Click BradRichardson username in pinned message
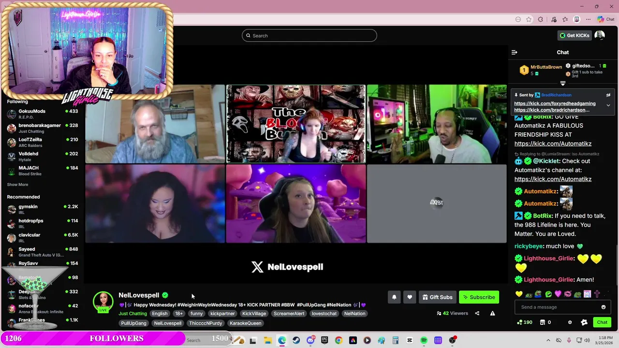619x348 pixels. [x=556, y=95]
